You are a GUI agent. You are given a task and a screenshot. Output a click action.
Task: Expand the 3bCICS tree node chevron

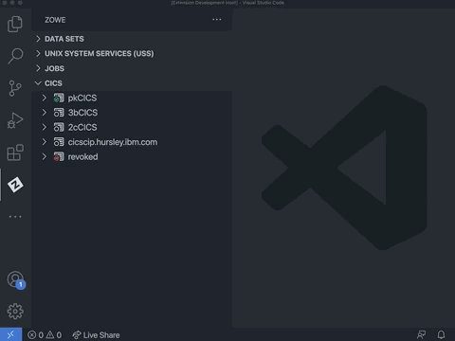click(x=45, y=113)
